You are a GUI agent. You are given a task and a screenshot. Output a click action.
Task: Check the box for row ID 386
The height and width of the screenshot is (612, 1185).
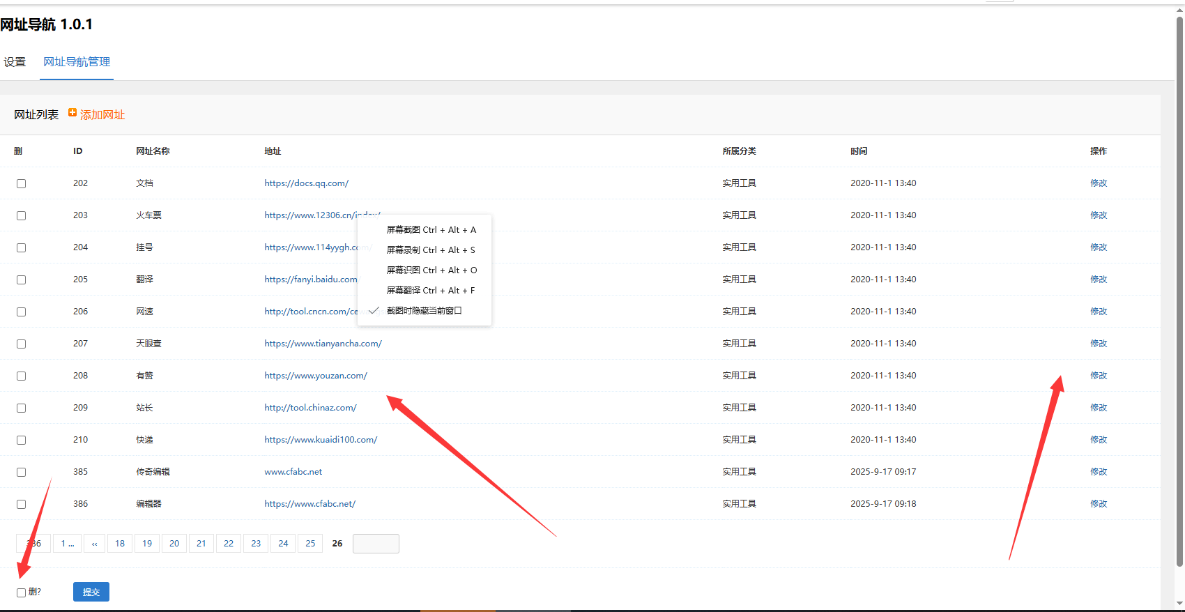pyautogui.click(x=22, y=505)
